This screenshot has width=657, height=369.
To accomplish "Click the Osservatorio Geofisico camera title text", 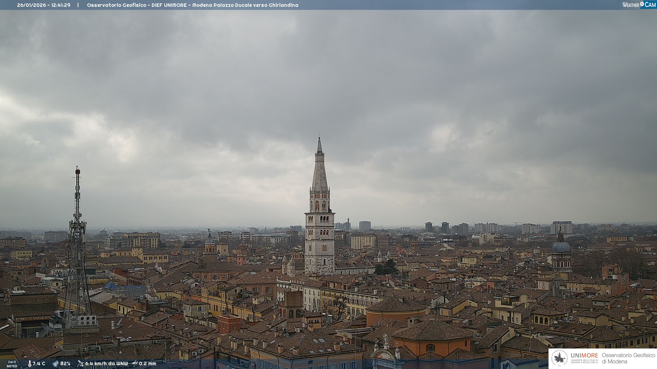I will tap(192, 5).
